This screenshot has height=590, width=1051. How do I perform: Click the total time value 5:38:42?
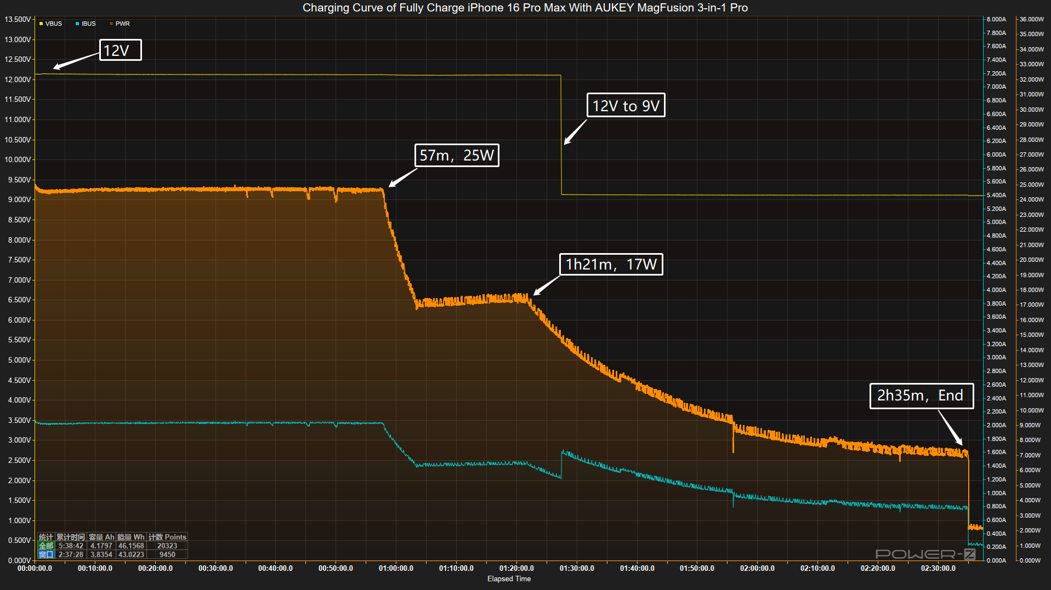tap(71, 546)
